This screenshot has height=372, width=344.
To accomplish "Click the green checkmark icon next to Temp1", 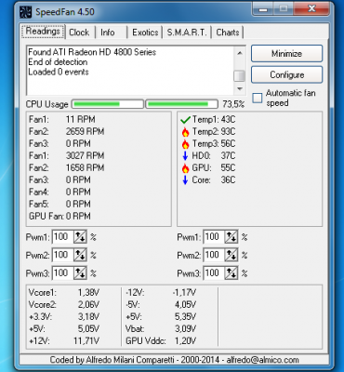I will pyautogui.click(x=185, y=120).
